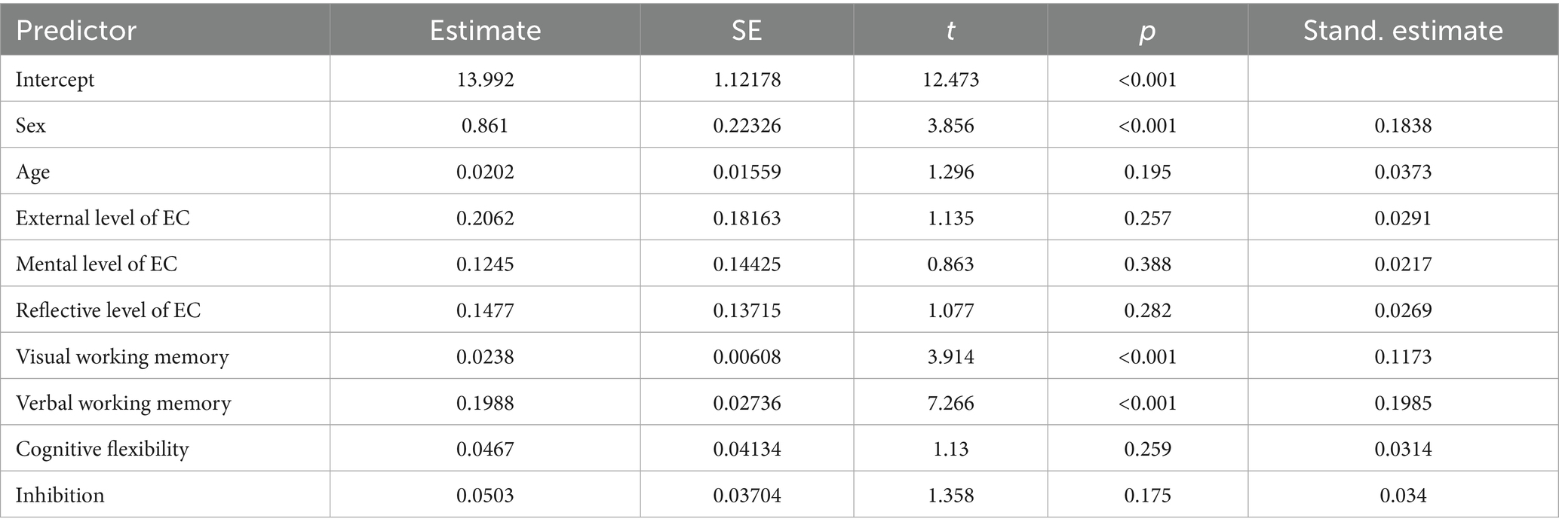
Task: Select the SE column header
Action: click(x=747, y=30)
